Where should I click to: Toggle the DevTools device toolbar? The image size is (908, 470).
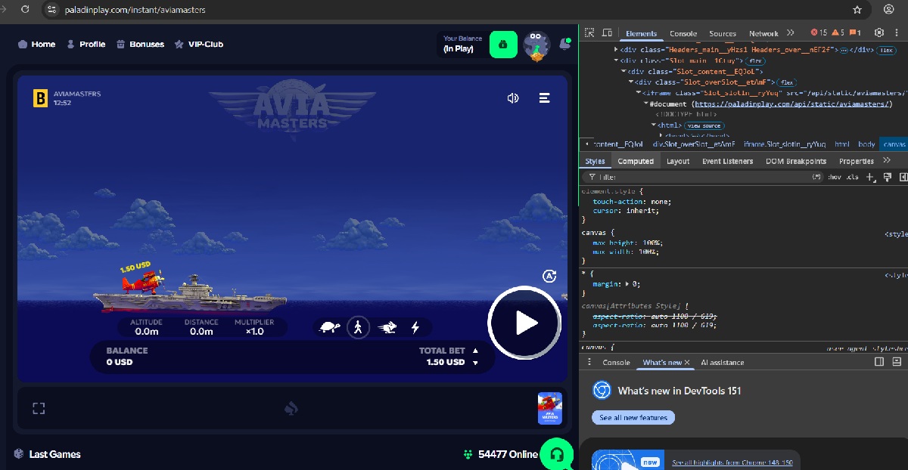point(607,33)
